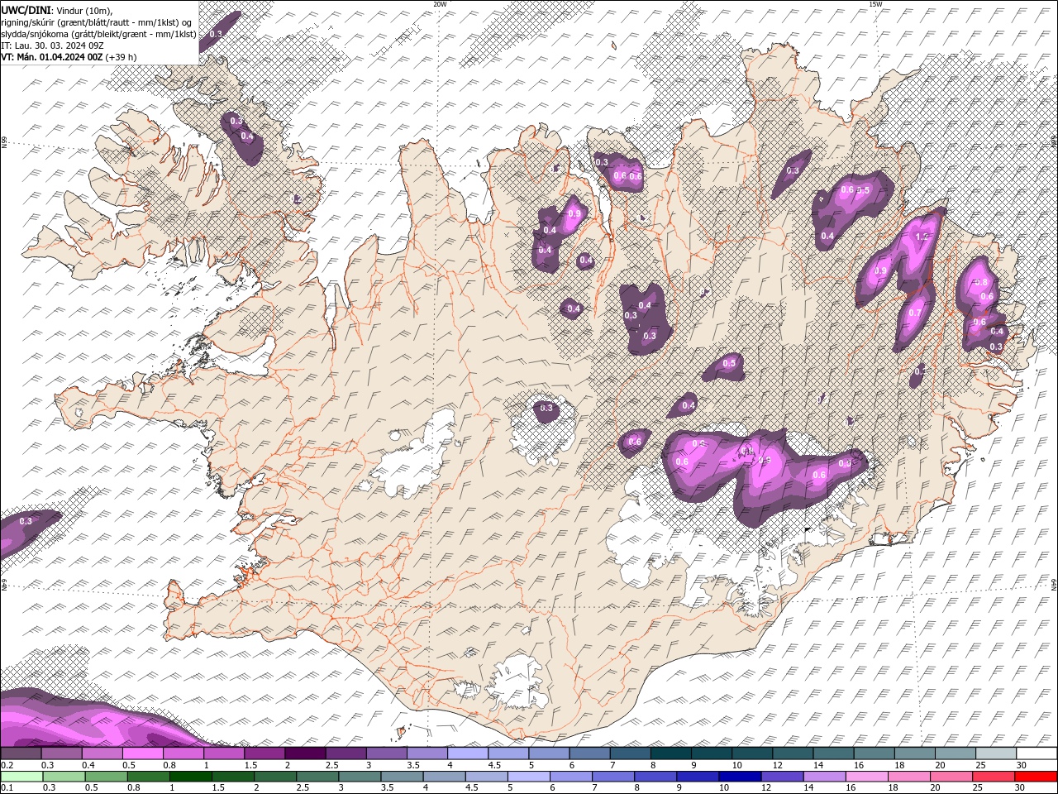Pick the 20–25 hot pink rain-scale swatch
1058x794 pixels.
tap(951, 777)
